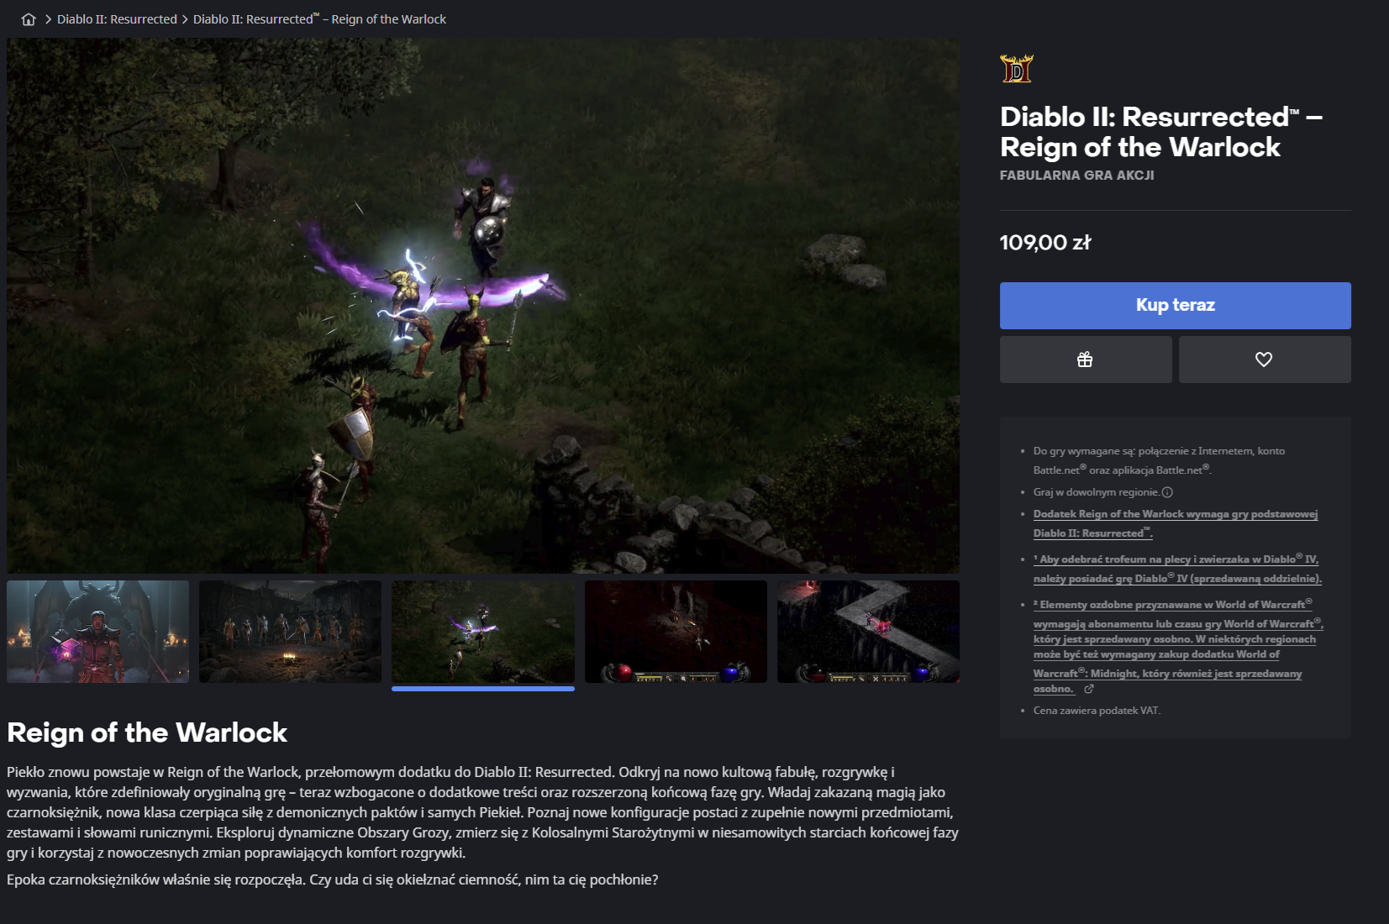
Task: Click the info icon next to 'Graj w dowolnym regionie'
Action: [1167, 492]
